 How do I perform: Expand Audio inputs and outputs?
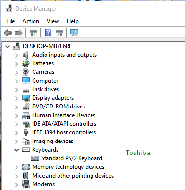(x=17, y=55)
